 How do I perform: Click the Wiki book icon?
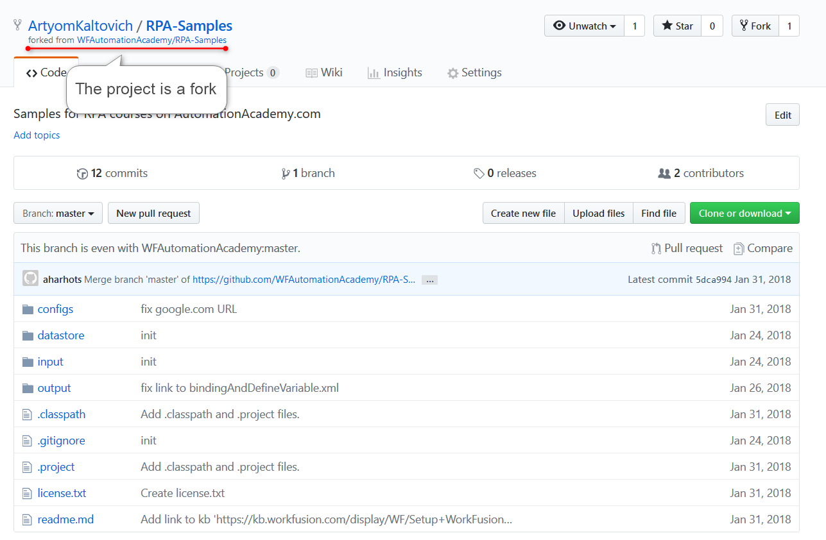pyautogui.click(x=312, y=73)
